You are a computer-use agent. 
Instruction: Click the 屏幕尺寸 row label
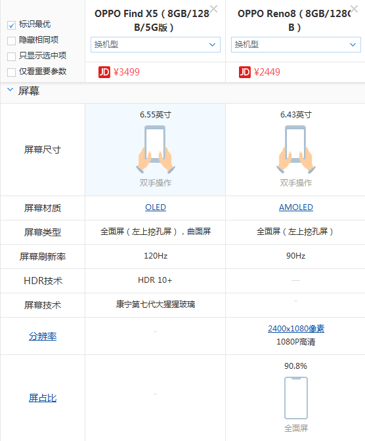43,150
